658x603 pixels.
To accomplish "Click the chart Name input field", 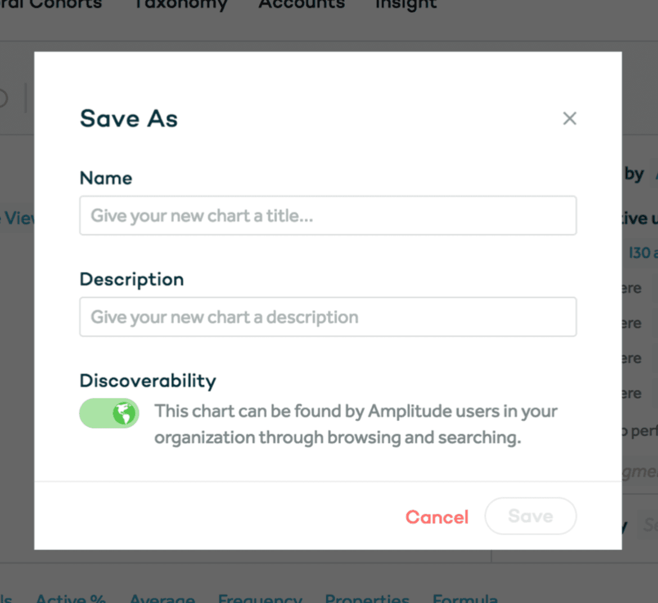I will pos(328,216).
